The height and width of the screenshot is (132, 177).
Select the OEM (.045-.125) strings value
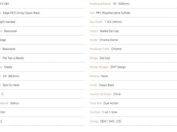click(111, 121)
